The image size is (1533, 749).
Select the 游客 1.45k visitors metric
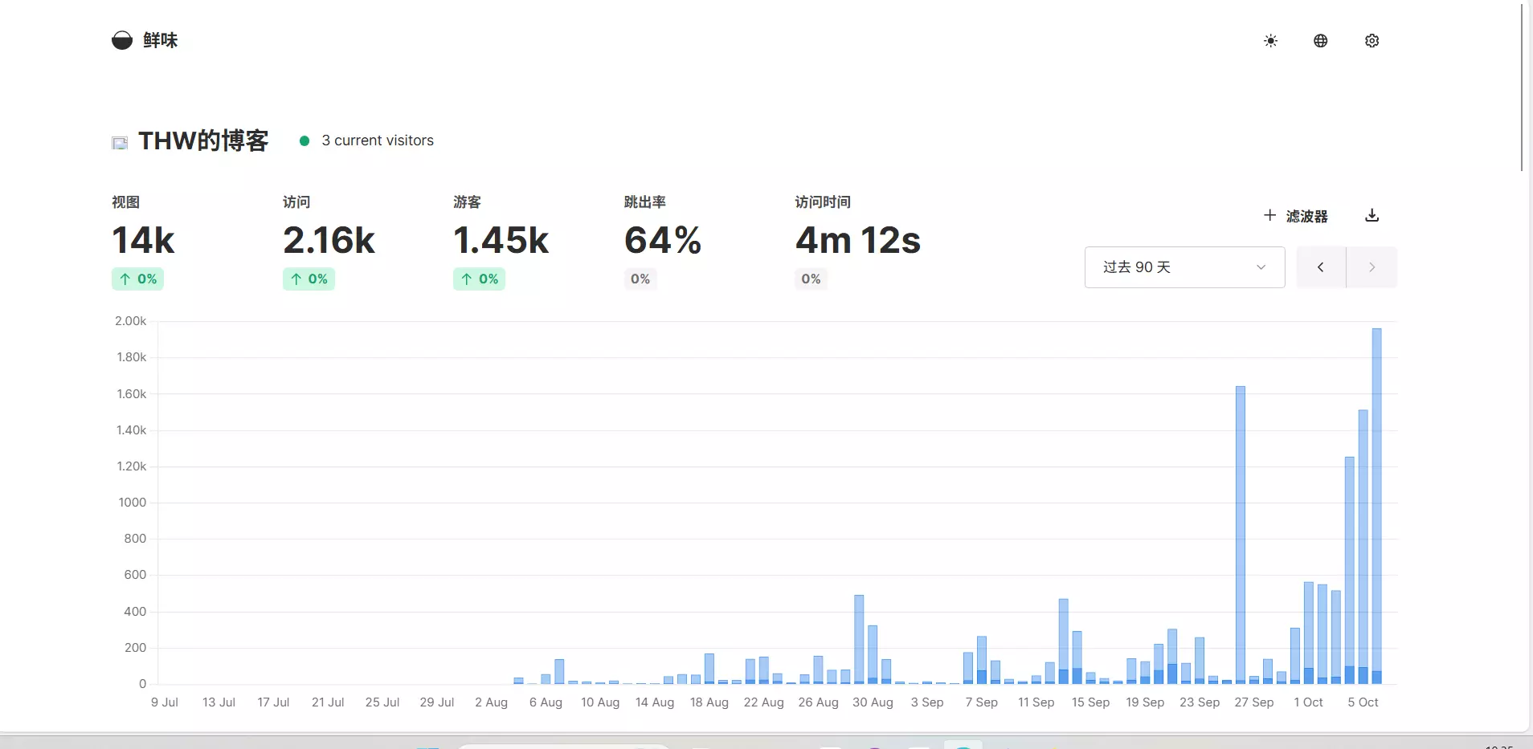point(501,240)
